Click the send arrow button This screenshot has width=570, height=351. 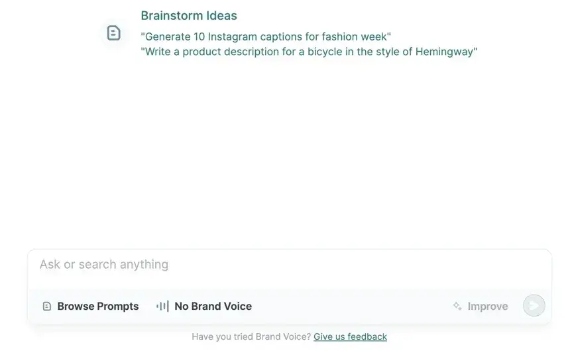pyautogui.click(x=534, y=305)
